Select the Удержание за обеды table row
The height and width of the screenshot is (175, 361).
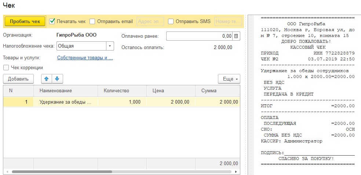pyautogui.click(x=65, y=102)
